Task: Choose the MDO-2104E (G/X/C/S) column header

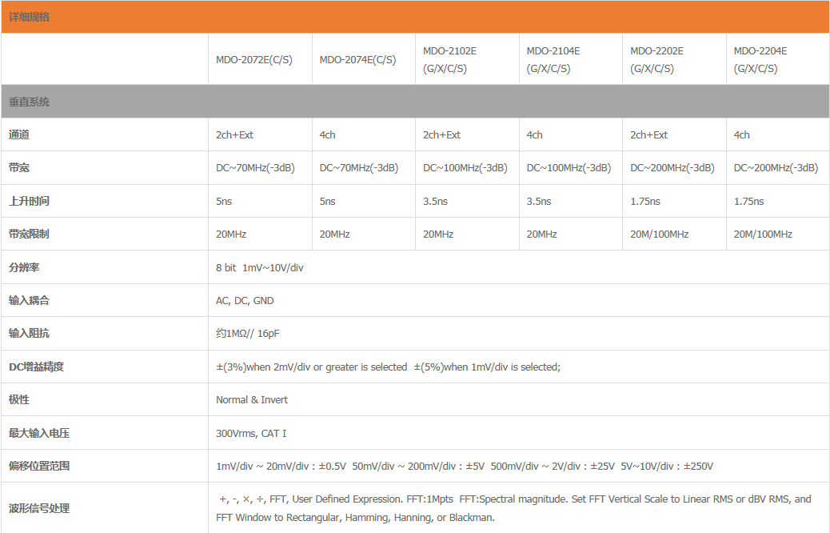Action: [x=553, y=59]
